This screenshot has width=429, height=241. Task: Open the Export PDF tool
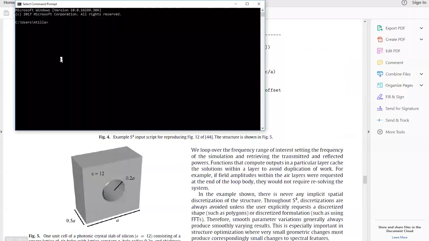click(x=395, y=28)
